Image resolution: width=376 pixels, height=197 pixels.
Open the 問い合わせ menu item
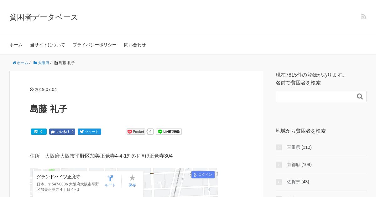(x=135, y=45)
